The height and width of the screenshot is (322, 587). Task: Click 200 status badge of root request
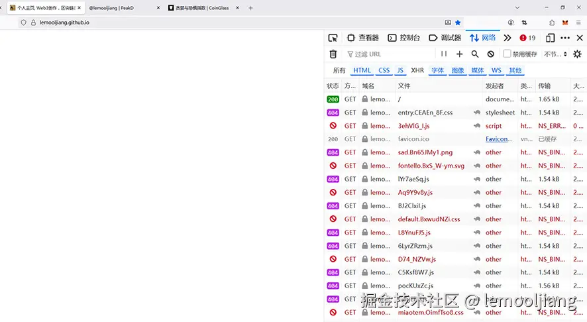click(x=333, y=99)
